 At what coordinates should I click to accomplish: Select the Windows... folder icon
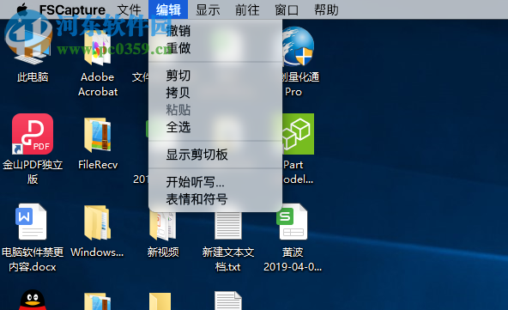coord(97,222)
